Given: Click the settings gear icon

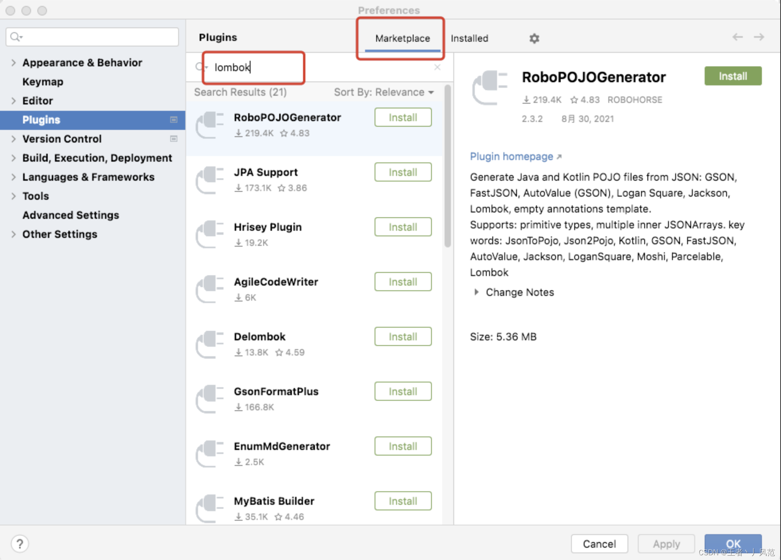Looking at the screenshot, I should pos(535,38).
